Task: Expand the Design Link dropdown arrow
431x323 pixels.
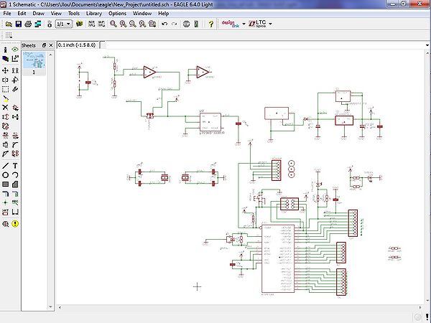Action: click(x=245, y=24)
